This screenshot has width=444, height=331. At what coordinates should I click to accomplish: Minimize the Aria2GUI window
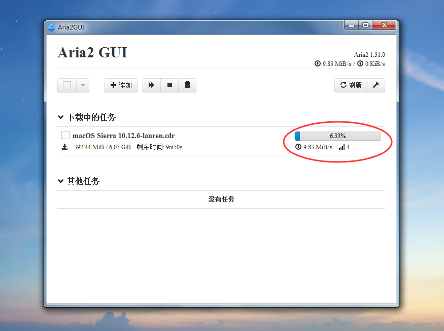pyautogui.click(x=352, y=25)
